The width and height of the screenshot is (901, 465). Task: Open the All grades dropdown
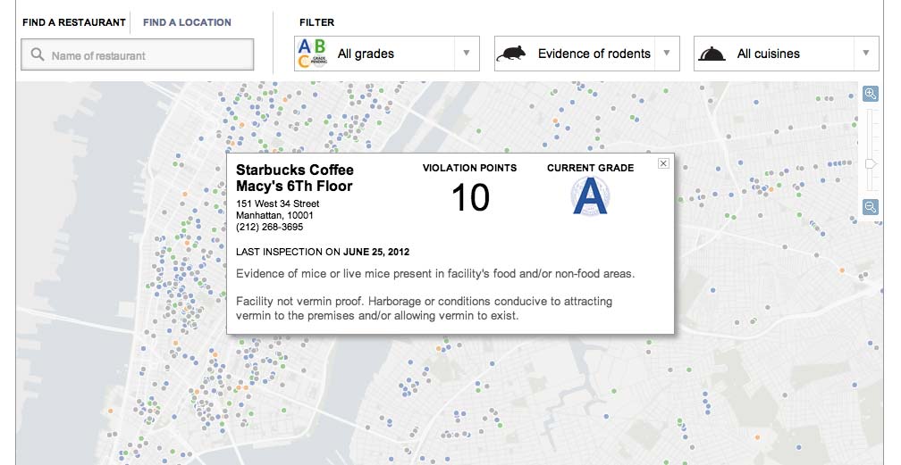(x=387, y=54)
